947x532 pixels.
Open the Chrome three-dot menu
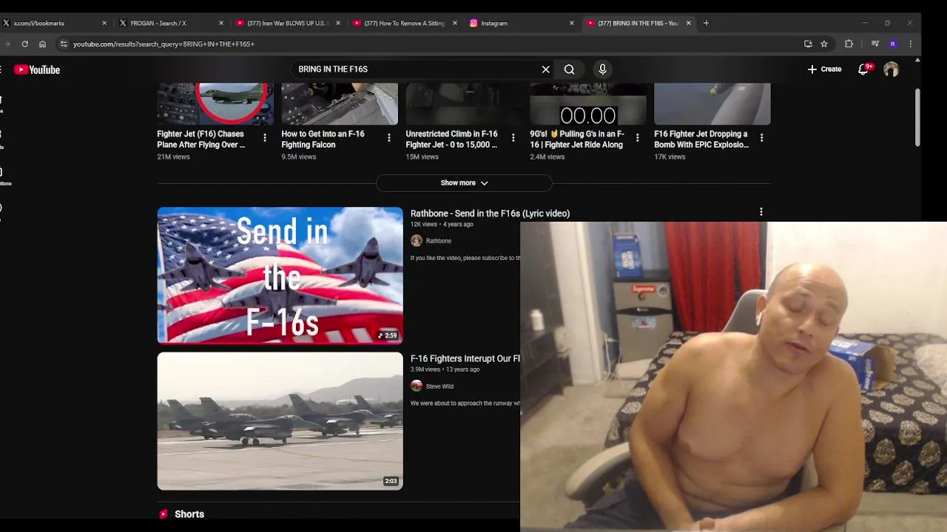[x=910, y=44]
